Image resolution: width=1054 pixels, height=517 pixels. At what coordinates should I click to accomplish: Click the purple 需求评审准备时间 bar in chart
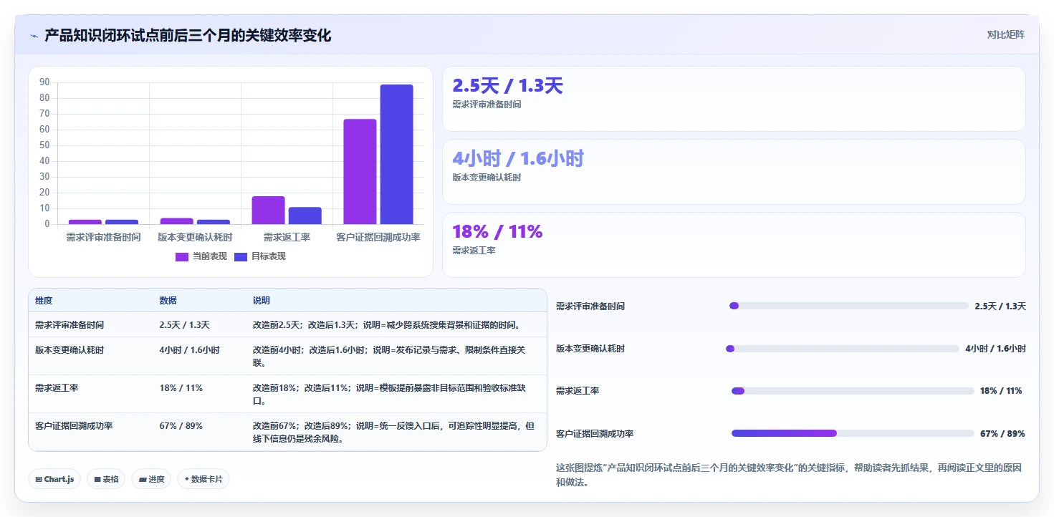coord(85,222)
